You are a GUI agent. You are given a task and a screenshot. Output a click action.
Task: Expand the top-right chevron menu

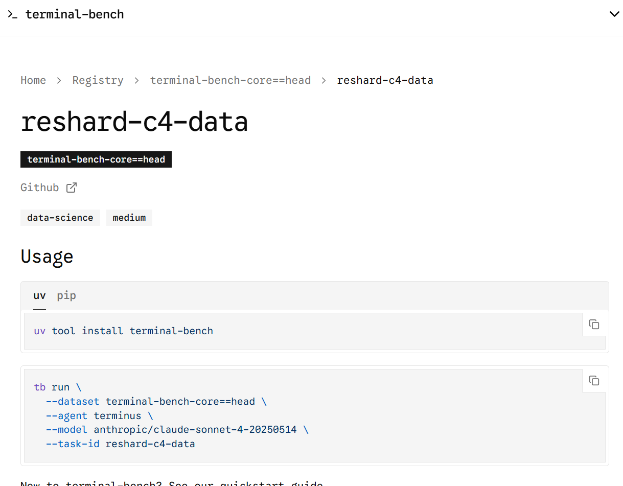[614, 14]
